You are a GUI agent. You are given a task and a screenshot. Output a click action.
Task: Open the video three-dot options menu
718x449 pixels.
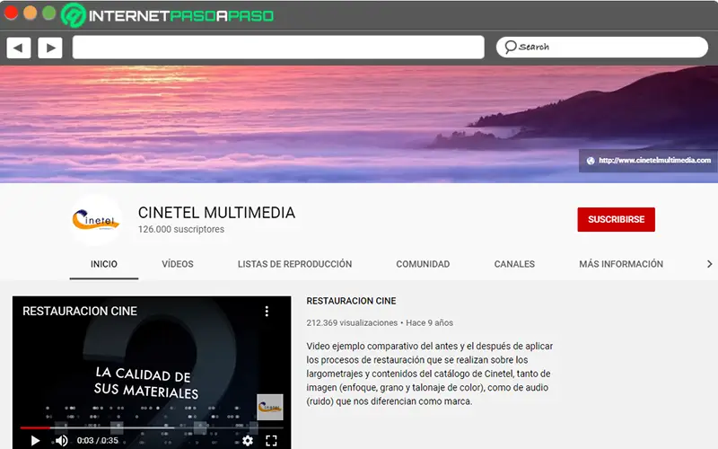[x=267, y=312]
